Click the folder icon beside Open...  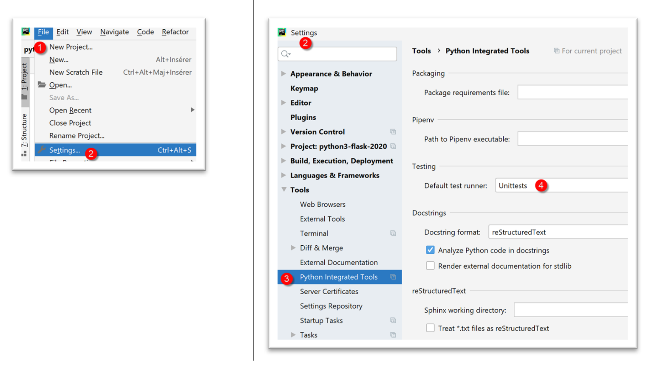point(42,85)
